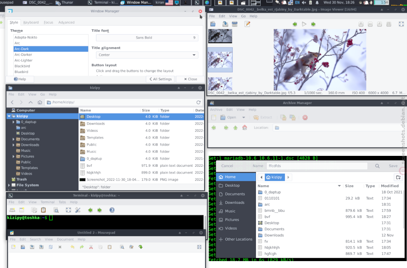Expand the Downloads tree node in Thunar
Viewport: 407px width, 268px height.
[x=14, y=145]
